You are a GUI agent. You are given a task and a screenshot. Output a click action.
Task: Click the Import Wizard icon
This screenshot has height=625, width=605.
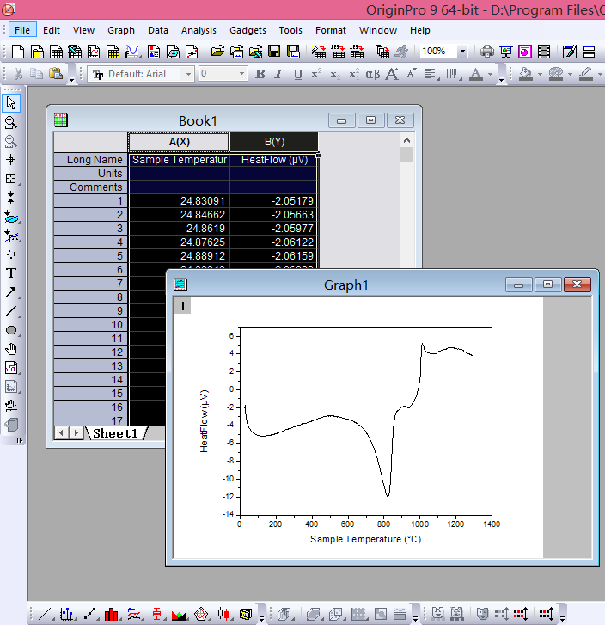pos(318,52)
